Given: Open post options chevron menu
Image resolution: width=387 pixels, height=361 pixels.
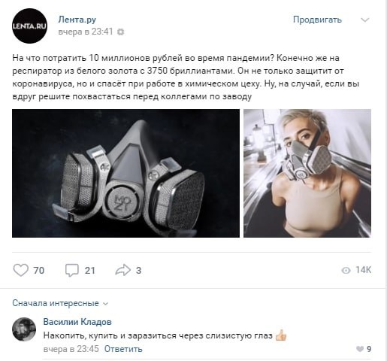Looking at the screenshot, I should pos(364,20).
